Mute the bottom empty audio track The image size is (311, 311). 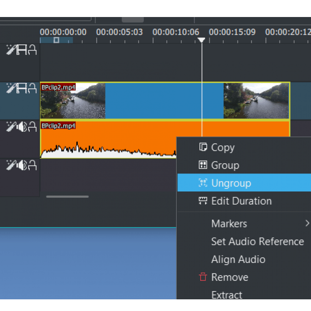[21, 165]
